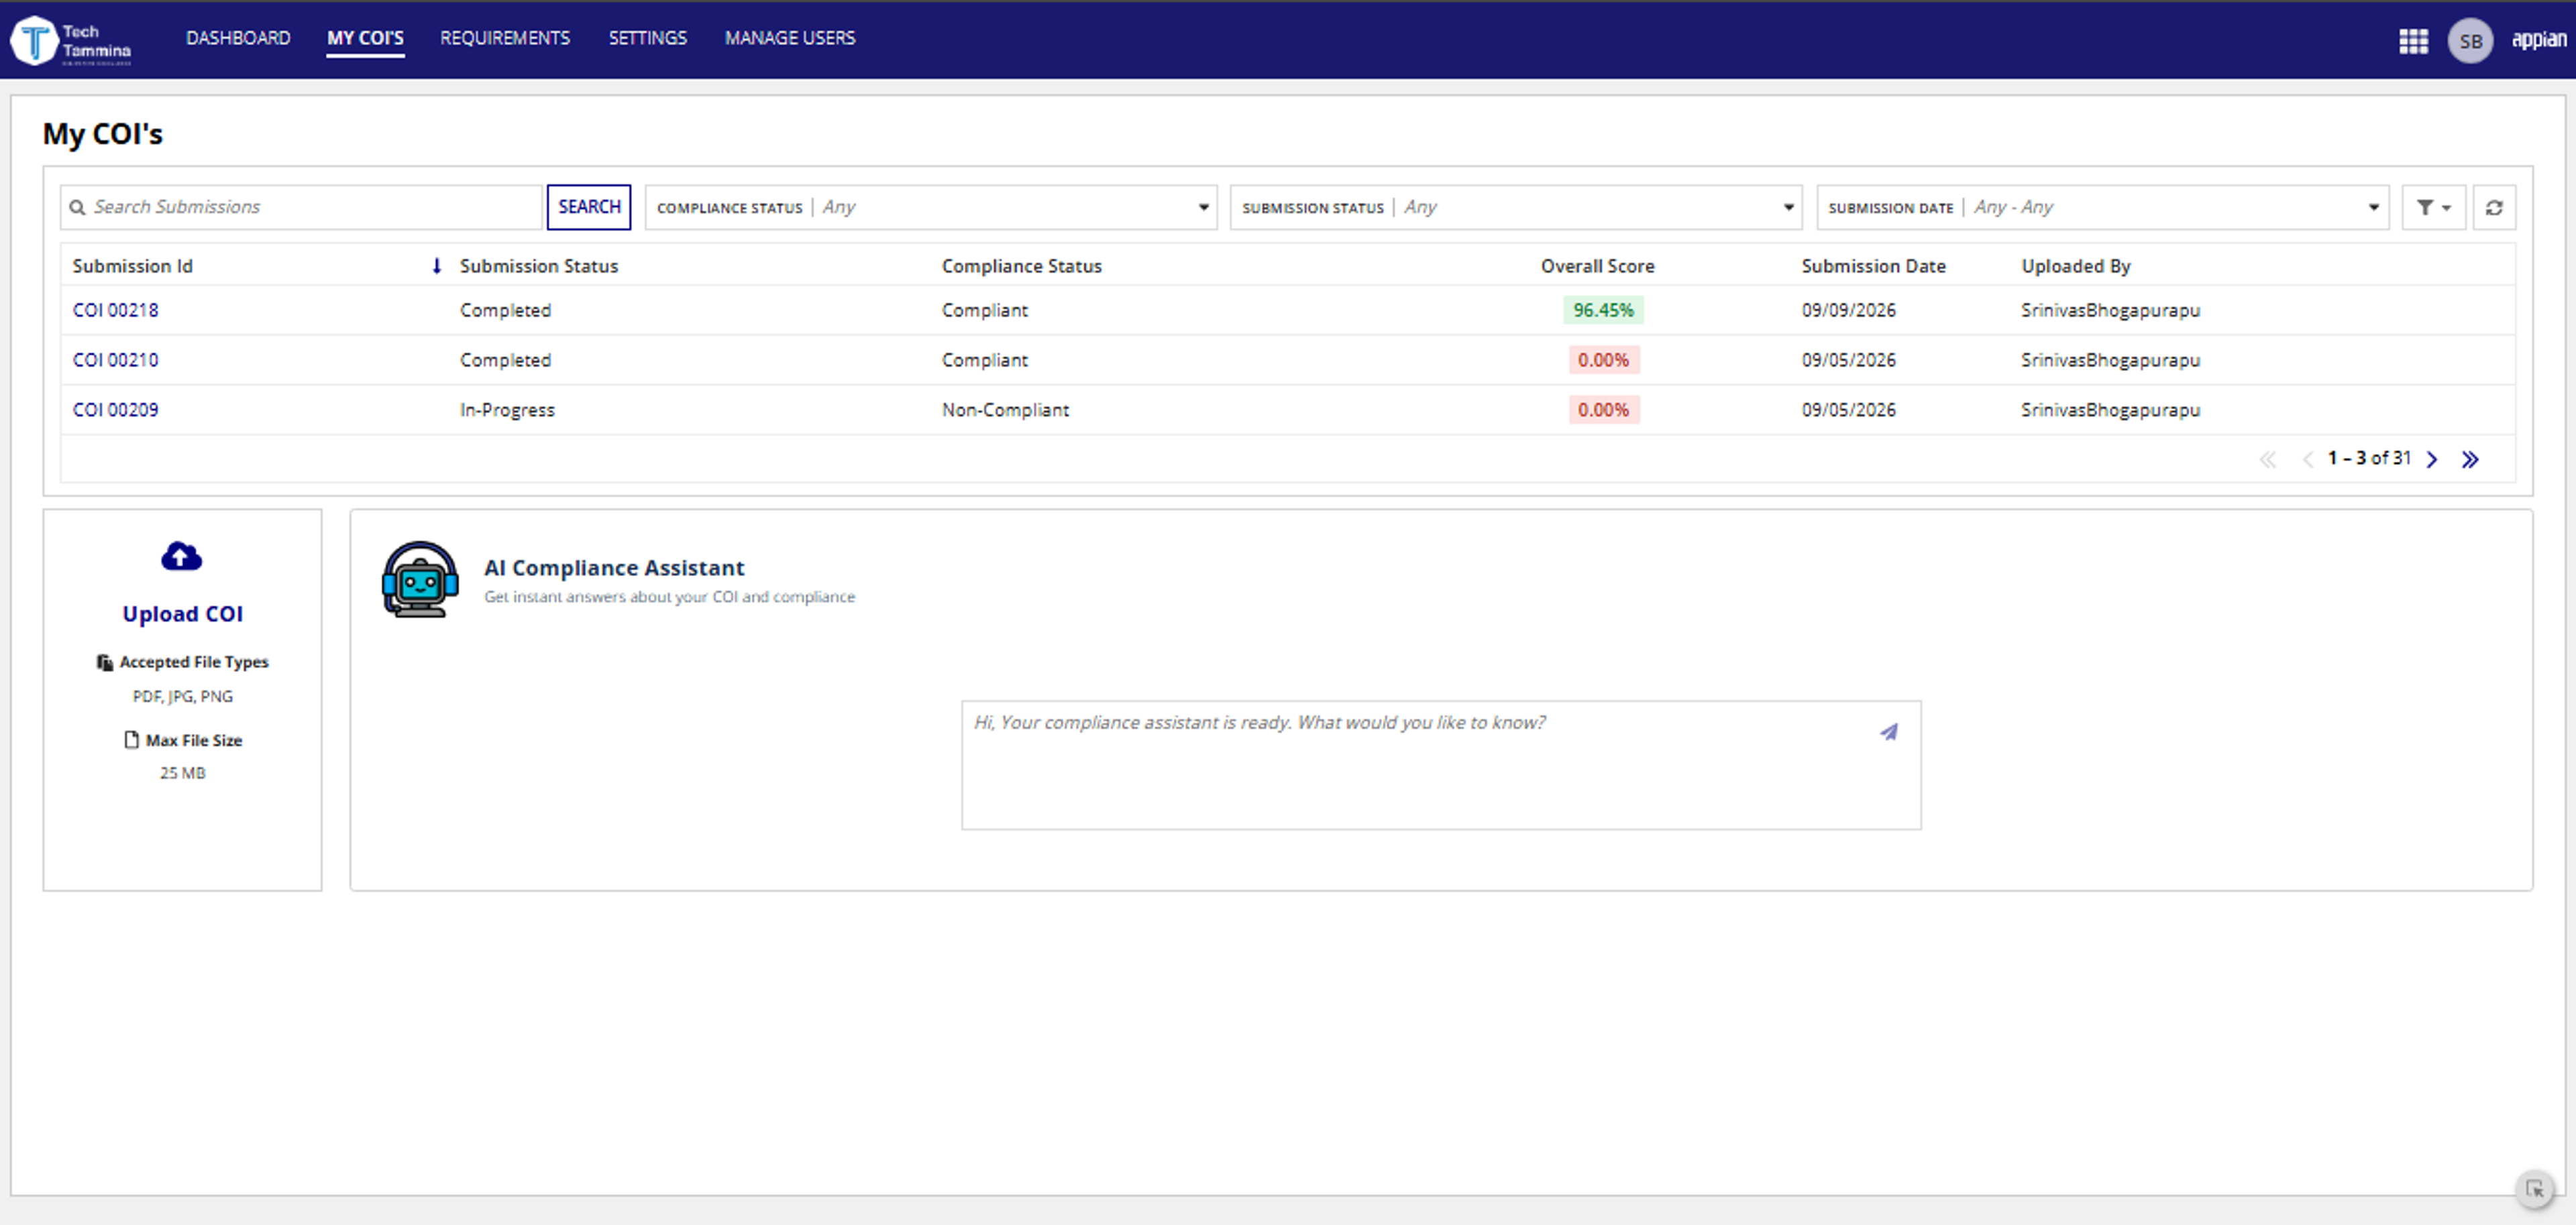Open the apps grid navigation menu
Viewport: 2576px width, 1225px height.
click(x=2413, y=41)
